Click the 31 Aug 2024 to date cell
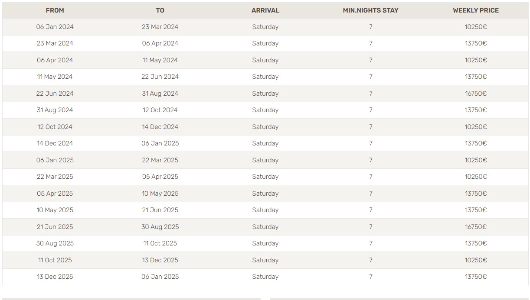The image size is (530, 300). pos(160,94)
